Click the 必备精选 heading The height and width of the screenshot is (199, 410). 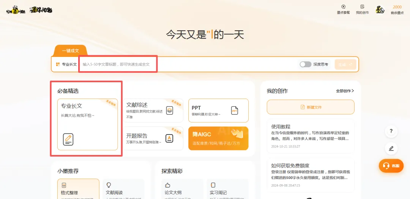coord(68,91)
